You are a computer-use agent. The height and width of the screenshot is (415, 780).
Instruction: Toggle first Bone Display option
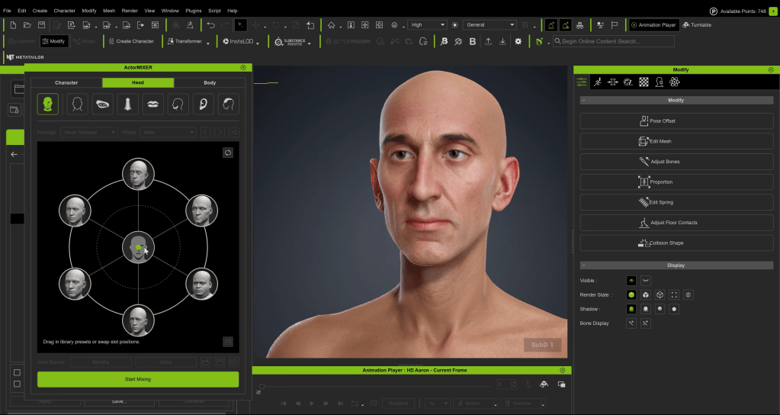631,323
